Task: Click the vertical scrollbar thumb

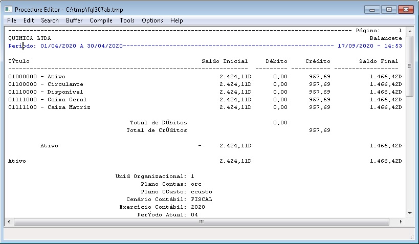Action: (x=410, y=66)
